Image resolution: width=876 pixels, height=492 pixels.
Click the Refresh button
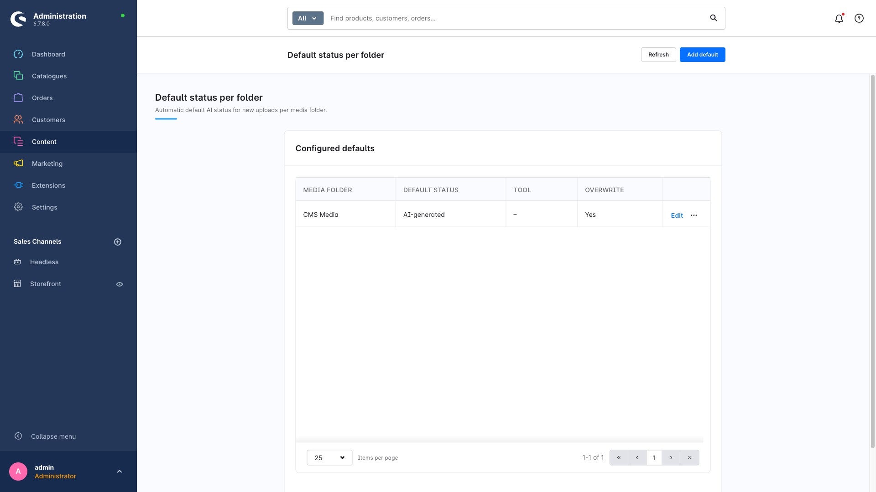click(x=658, y=55)
